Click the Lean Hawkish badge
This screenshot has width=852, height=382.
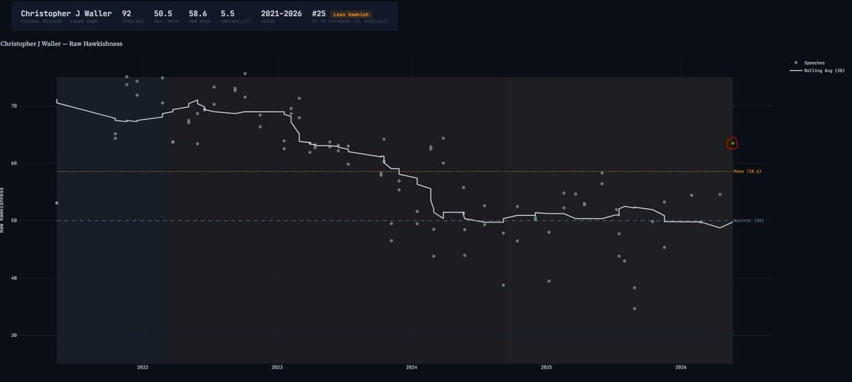pyautogui.click(x=351, y=14)
